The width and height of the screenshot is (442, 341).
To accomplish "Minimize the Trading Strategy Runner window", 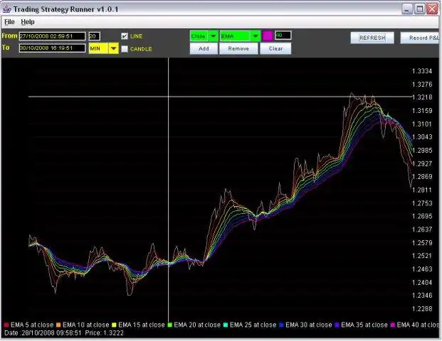I will [x=406, y=9].
